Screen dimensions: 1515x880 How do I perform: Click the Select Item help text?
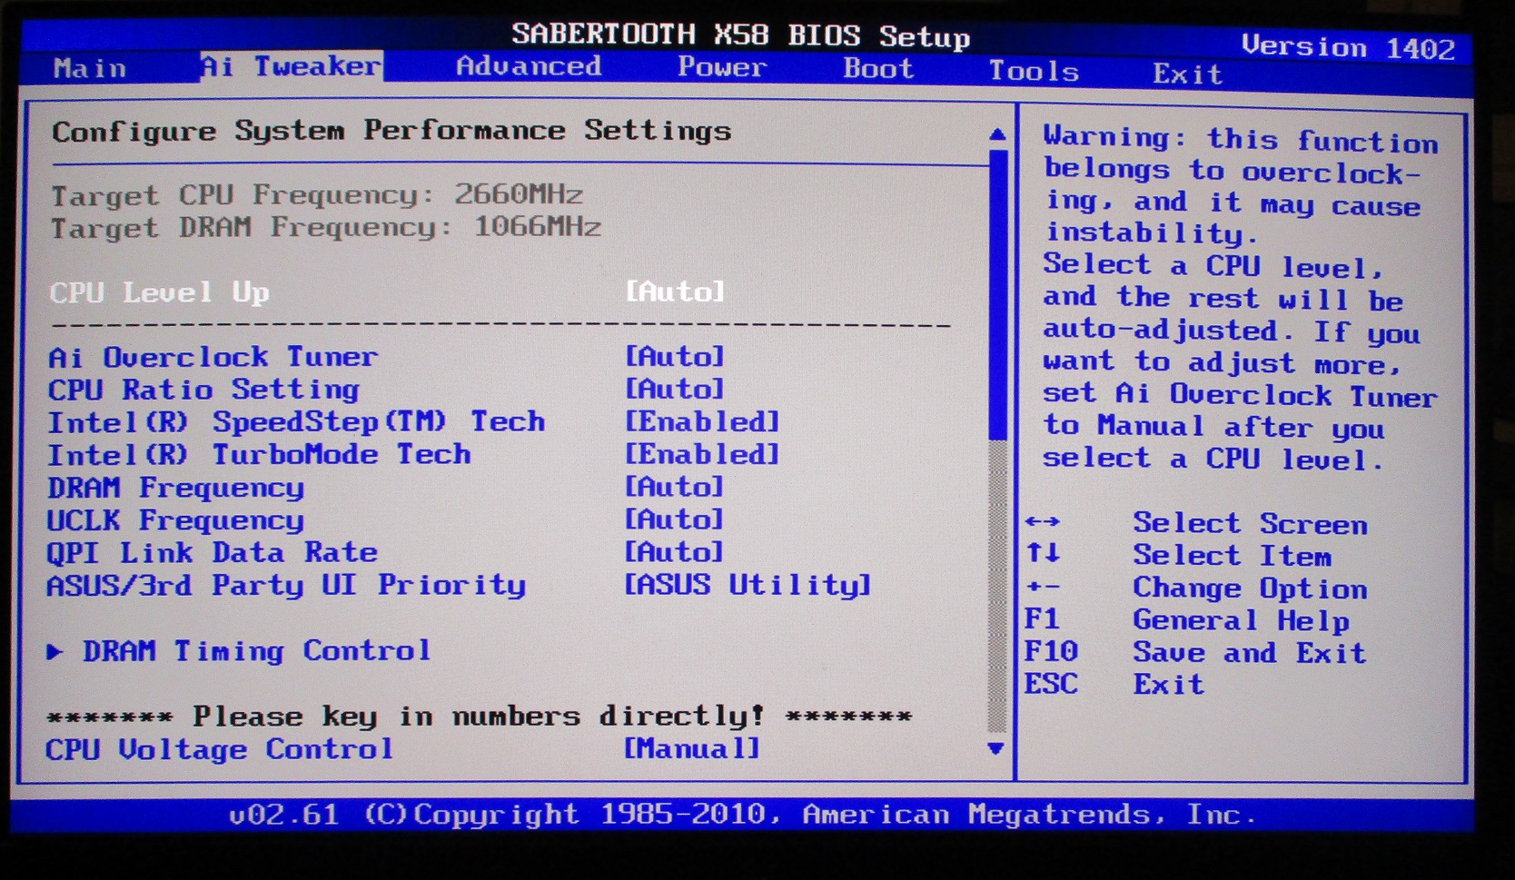[1232, 555]
